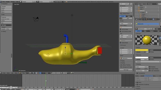
Task: Click the Smooth shading button
Action: click(4, 29)
